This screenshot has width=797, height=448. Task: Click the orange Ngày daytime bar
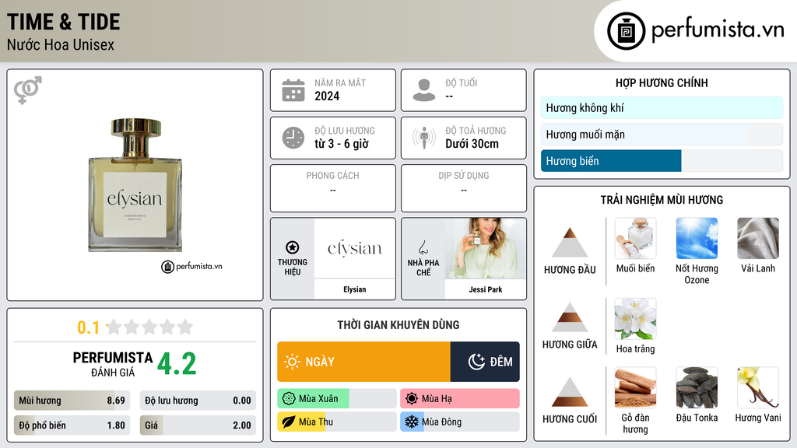363,362
